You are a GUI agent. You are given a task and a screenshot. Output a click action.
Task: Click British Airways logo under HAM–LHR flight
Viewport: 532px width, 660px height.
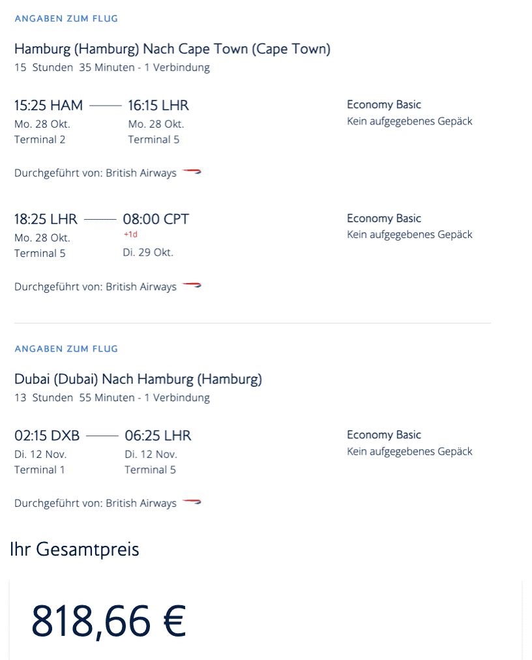(192, 173)
